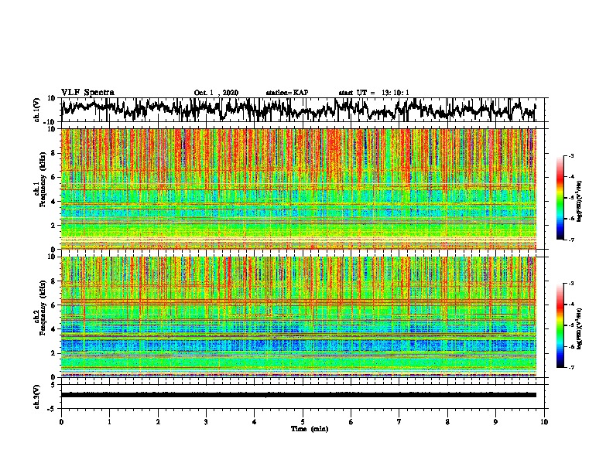Click the ch.2 spectrogram color scale bar

[x=560, y=325]
